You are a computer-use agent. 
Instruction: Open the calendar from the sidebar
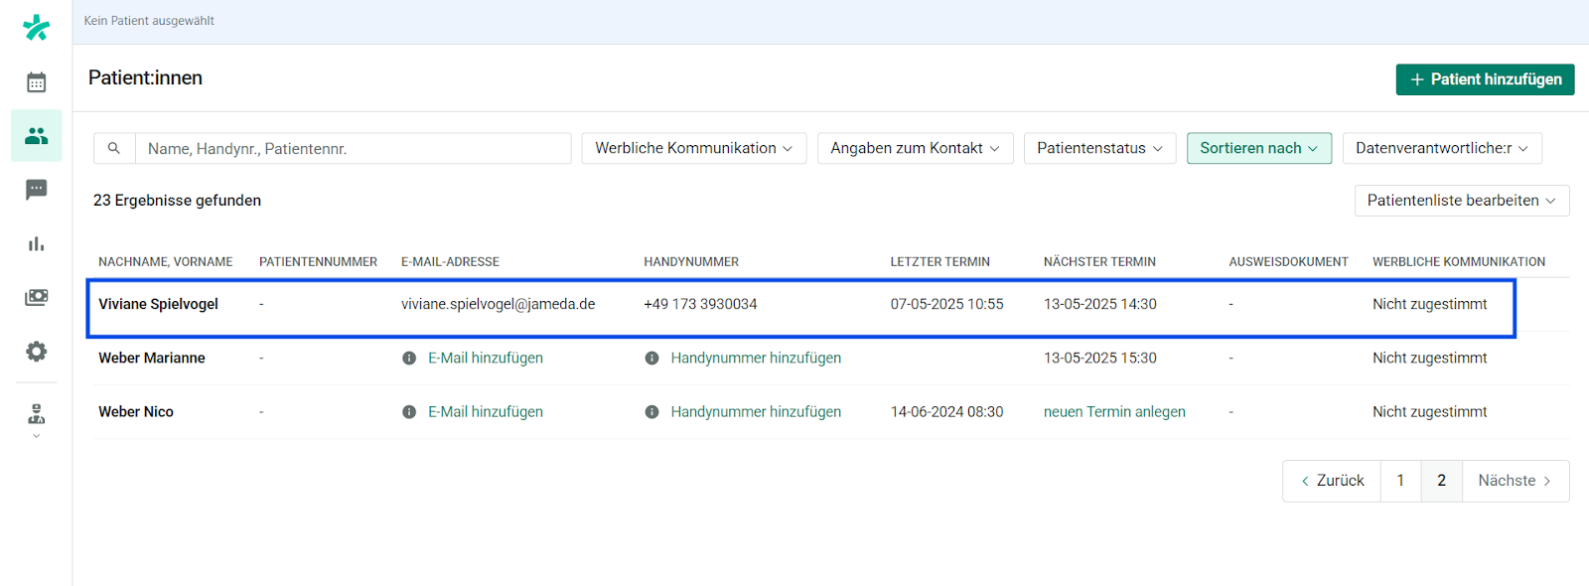(37, 82)
